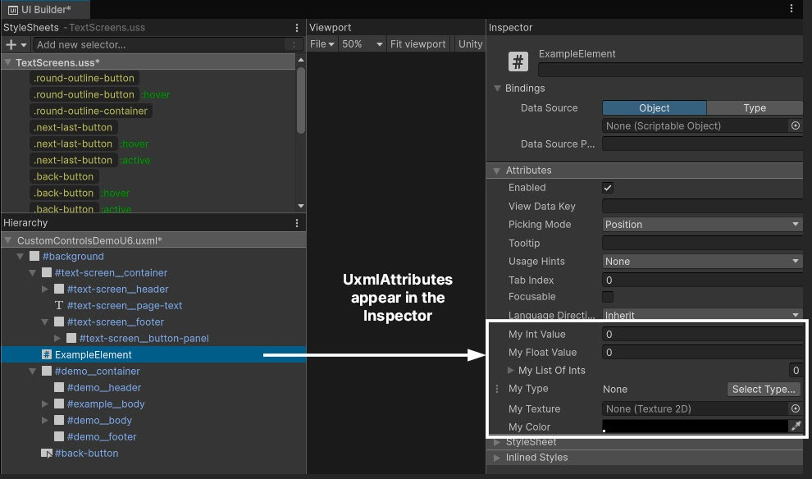Click the Data Source Path field
Viewport: 812px width, 479px height.
click(702, 144)
